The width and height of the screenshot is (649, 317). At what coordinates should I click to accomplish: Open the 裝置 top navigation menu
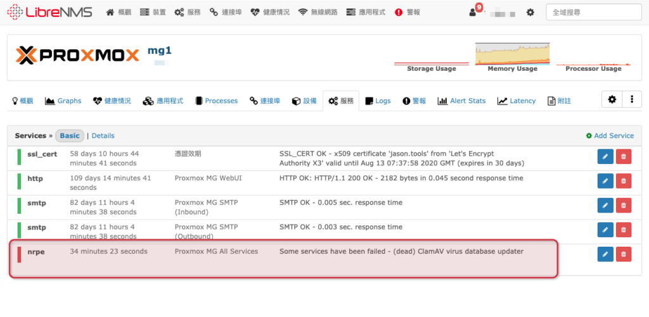click(153, 13)
